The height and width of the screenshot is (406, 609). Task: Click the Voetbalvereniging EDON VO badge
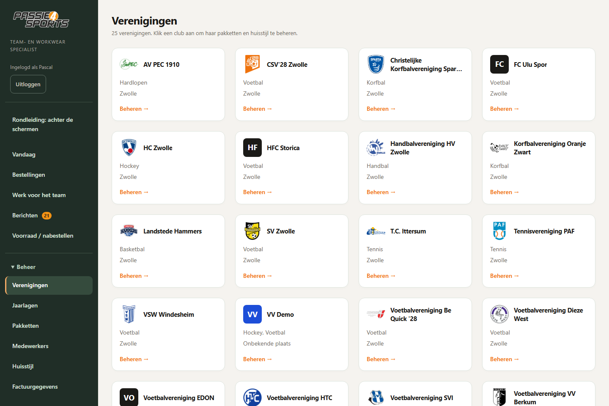tap(129, 397)
